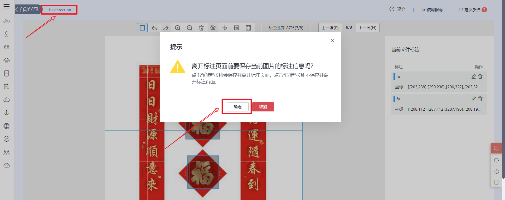Click the floating notepad edit icon
This screenshot has width=505, height=200.
[x=497, y=182]
